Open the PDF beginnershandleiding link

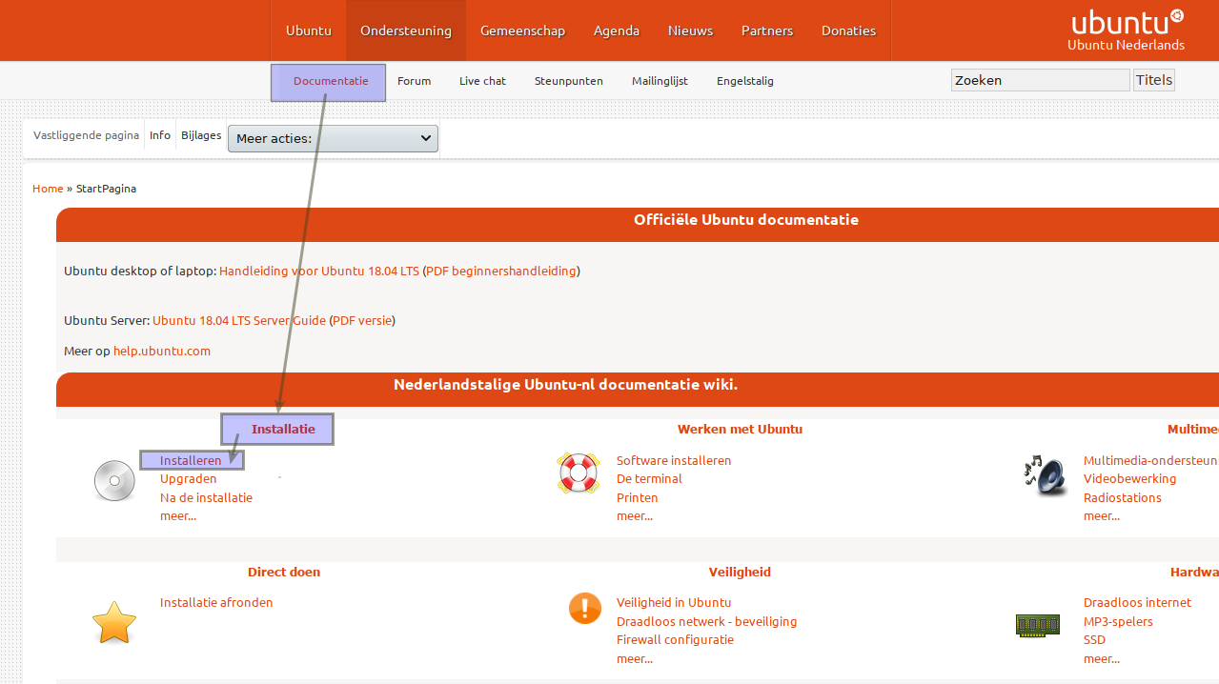[501, 272]
